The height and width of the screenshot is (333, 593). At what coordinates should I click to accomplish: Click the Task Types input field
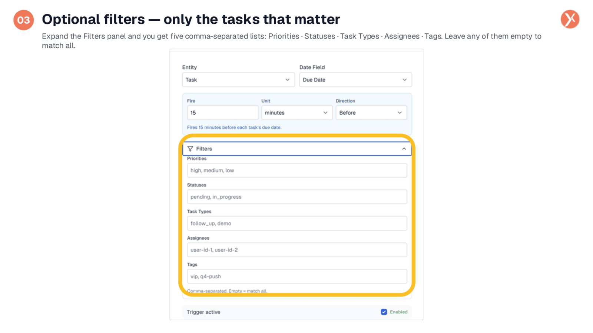click(x=297, y=223)
